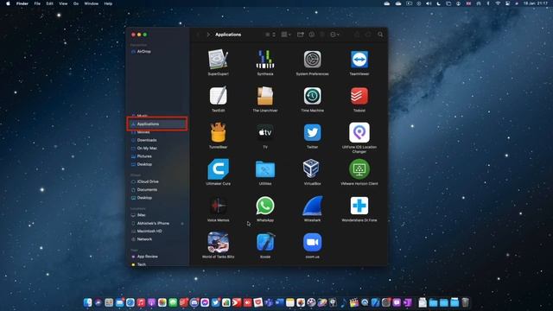Open the Trash in the Dock
Viewport: 553px width, 311px height.
coord(465,302)
